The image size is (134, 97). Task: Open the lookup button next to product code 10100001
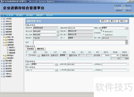pyautogui.click(x=39, y=55)
